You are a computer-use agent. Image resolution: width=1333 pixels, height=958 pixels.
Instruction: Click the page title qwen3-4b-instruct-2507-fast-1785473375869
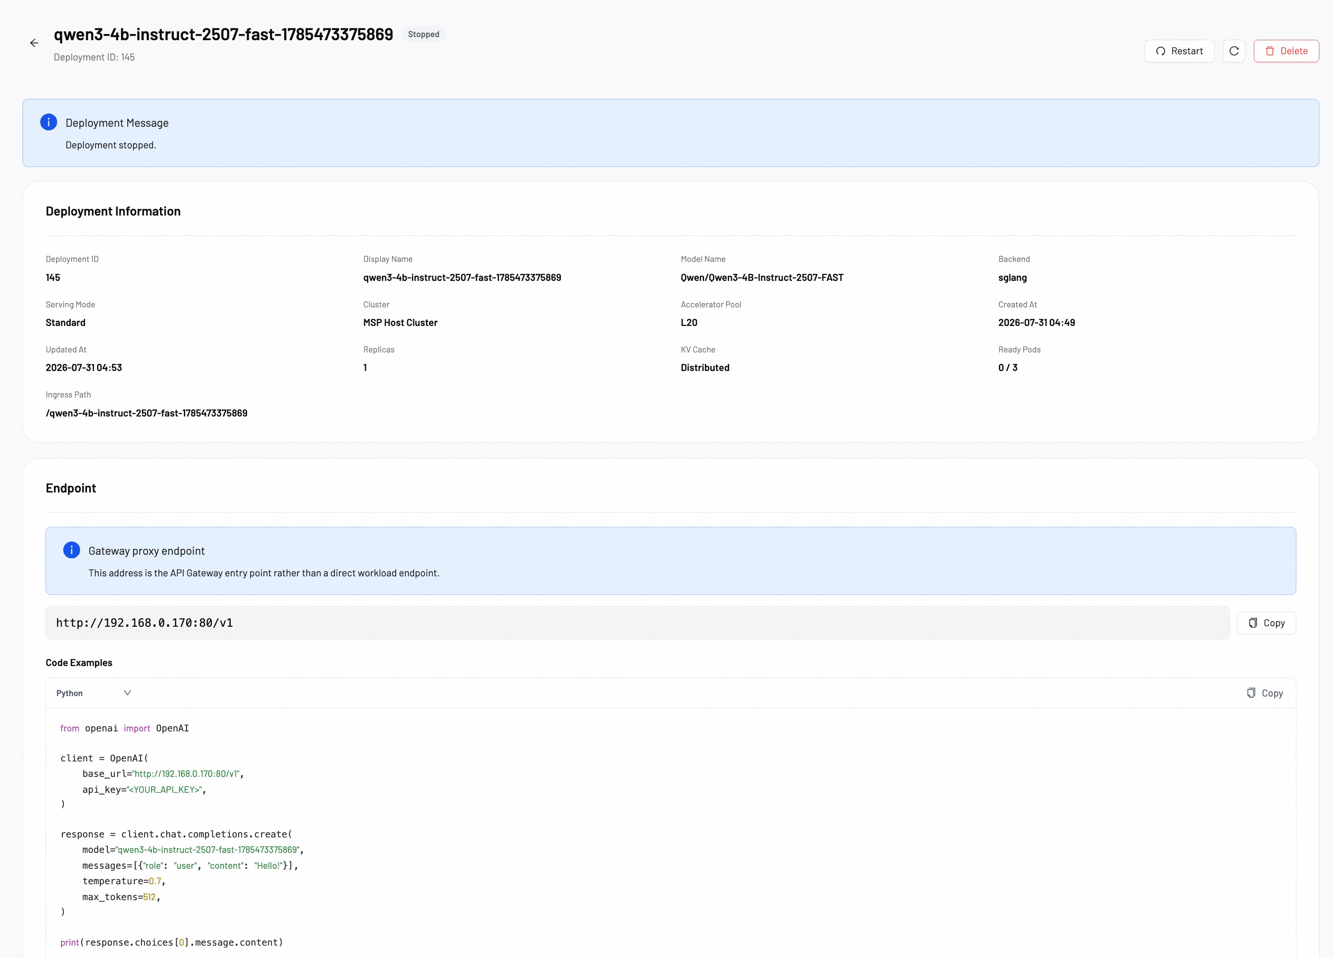pyautogui.click(x=223, y=34)
